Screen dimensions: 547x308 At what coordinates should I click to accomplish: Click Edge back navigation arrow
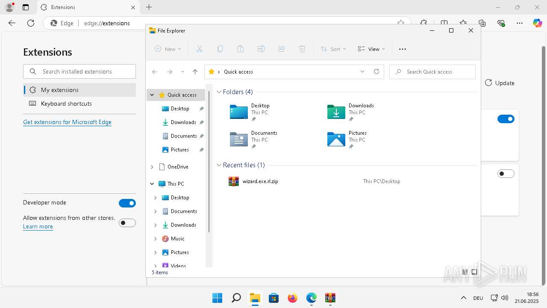click(12, 23)
